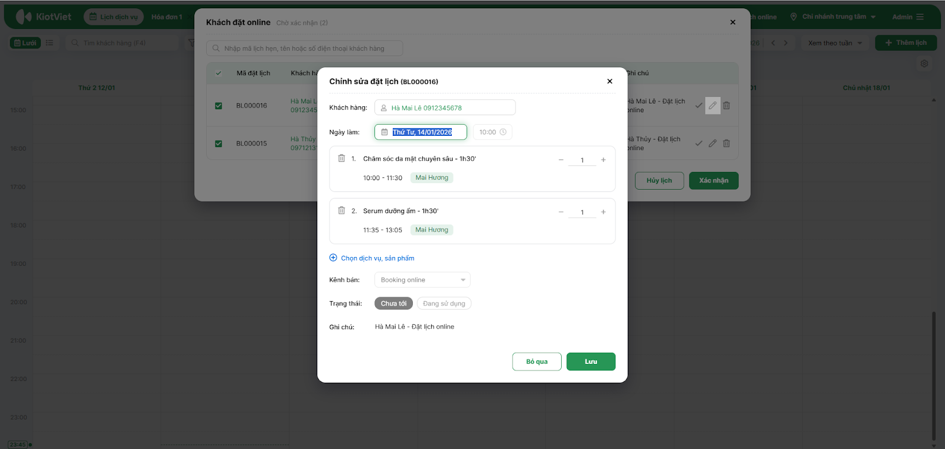
Task: Click the edit pencil for BL000015
Action: pos(713,144)
